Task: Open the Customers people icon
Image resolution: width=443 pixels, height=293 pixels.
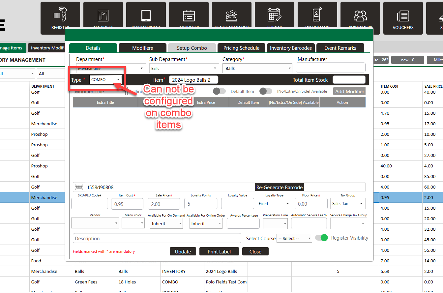Action: pos(360,15)
